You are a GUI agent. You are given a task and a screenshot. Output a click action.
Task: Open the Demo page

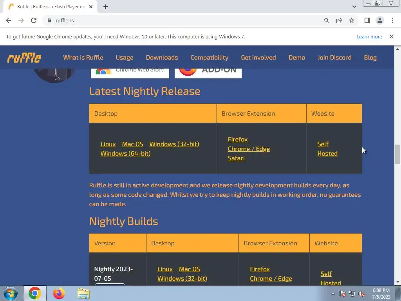(297, 57)
